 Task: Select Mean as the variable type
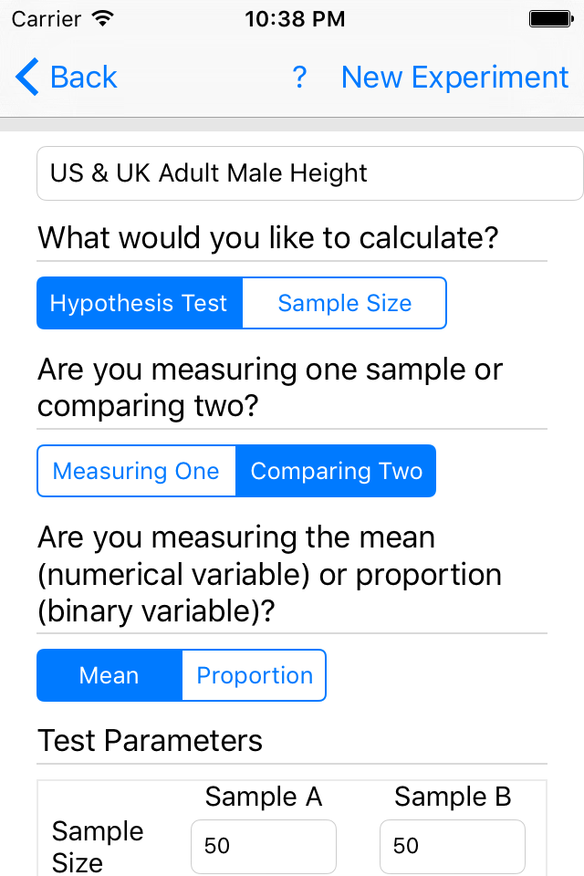[x=109, y=675]
